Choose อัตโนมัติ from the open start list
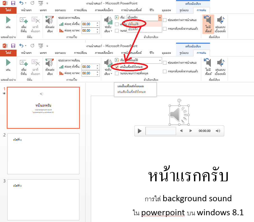The height and width of the screenshot is (222, 254). tap(144, 24)
